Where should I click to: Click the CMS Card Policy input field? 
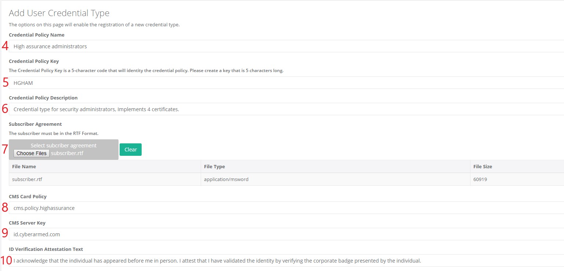pyautogui.click(x=286, y=208)
